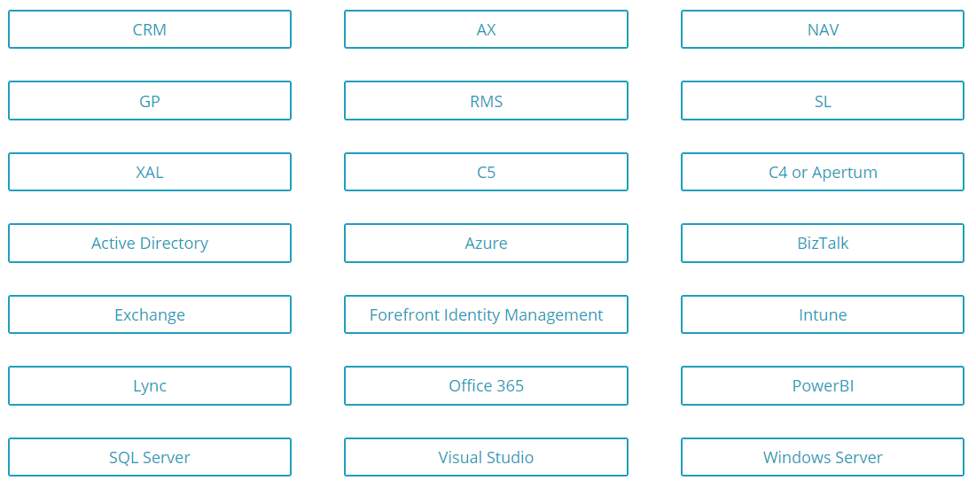This screenshot has width=976, height=488.
Task: Click the C4 or Apertum button
Action: pyautogui.click(x=822, y=172)
